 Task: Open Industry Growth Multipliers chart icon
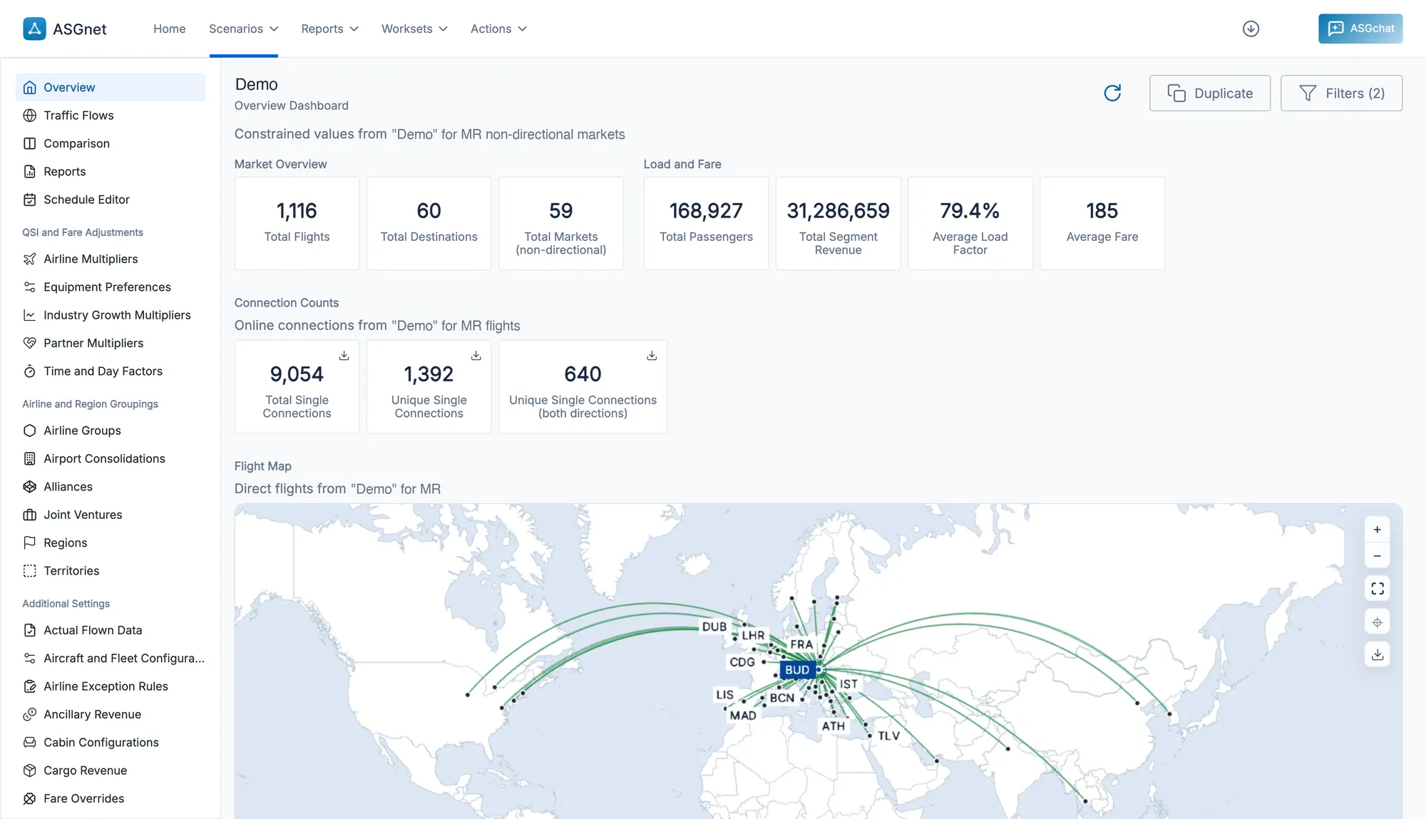pos(29,315)
